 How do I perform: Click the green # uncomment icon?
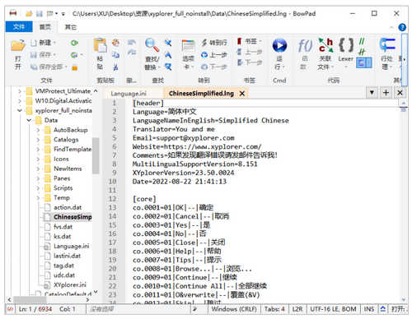click(x=362, y=52)
